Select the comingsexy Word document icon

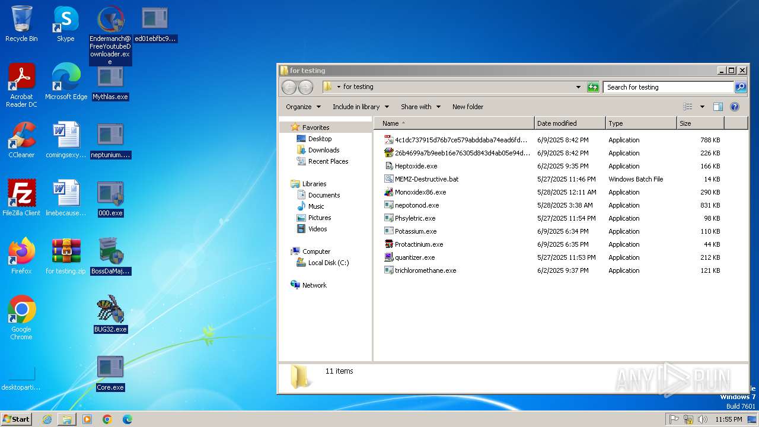coord(66,140)
